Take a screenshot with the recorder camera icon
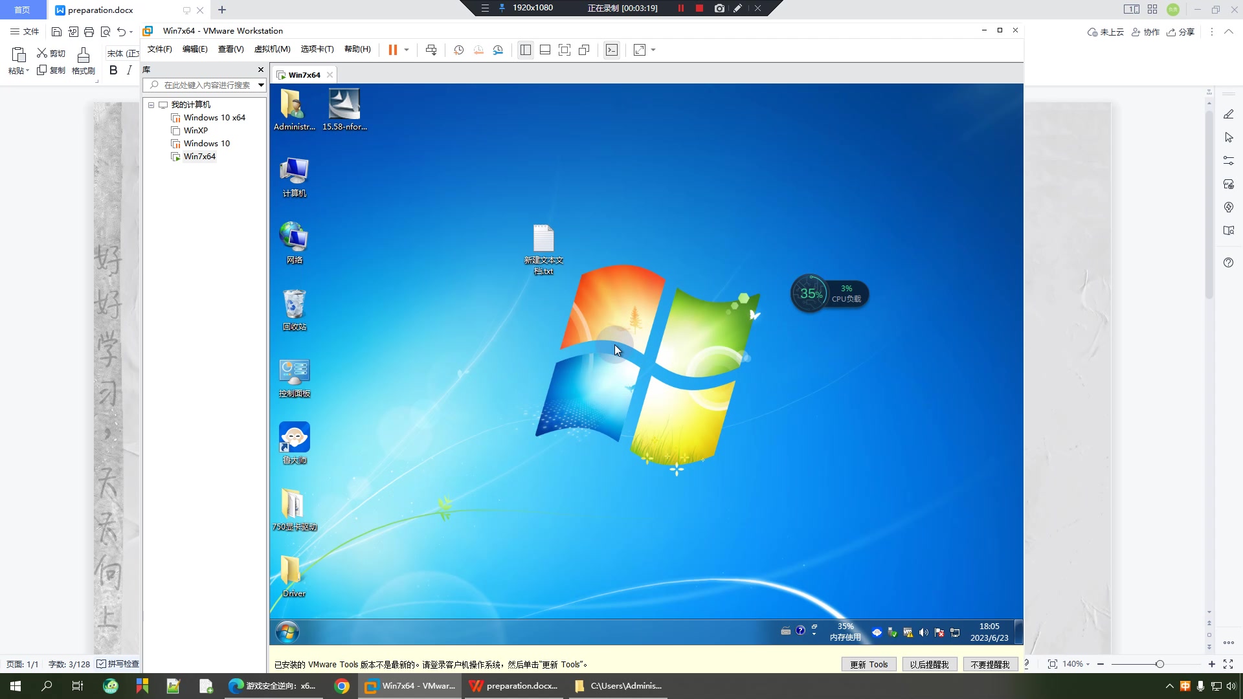The width and height of the screenshot is (1243, 699). point(719,8)
